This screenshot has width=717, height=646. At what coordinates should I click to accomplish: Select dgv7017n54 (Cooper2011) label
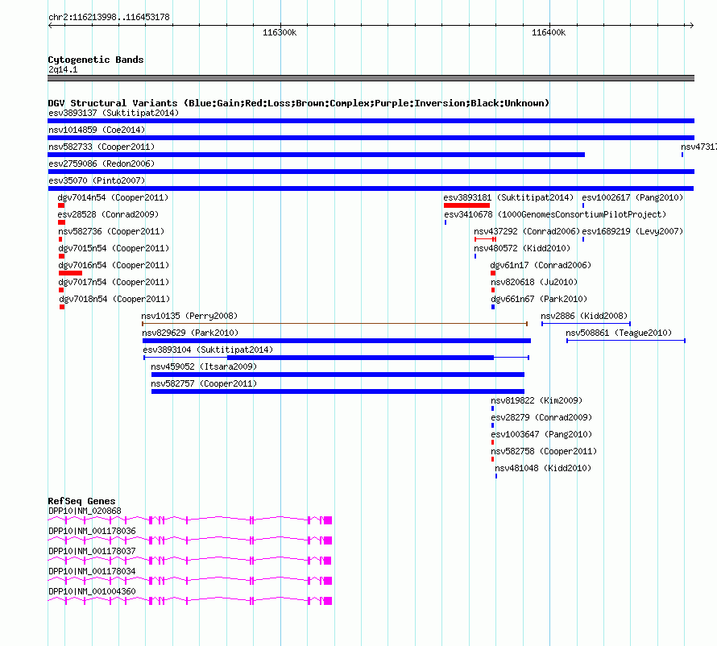pos(114,282)
